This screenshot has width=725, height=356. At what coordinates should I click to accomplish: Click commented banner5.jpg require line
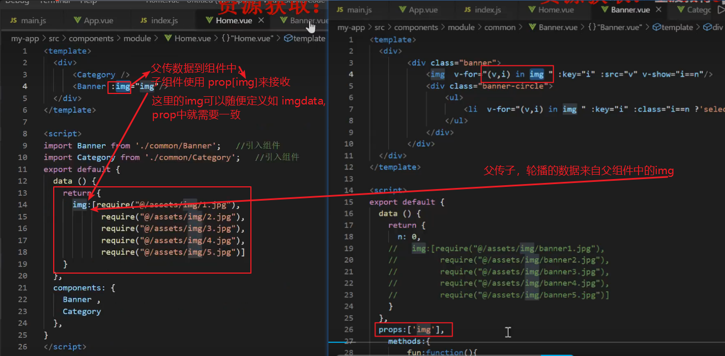[x=498, y=295]
